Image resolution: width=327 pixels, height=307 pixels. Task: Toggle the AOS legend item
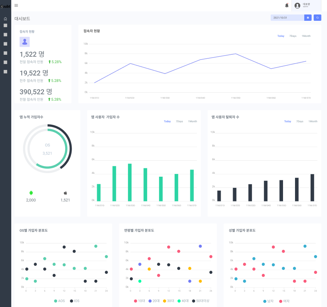pyautogui.click(x=60, y=301)
